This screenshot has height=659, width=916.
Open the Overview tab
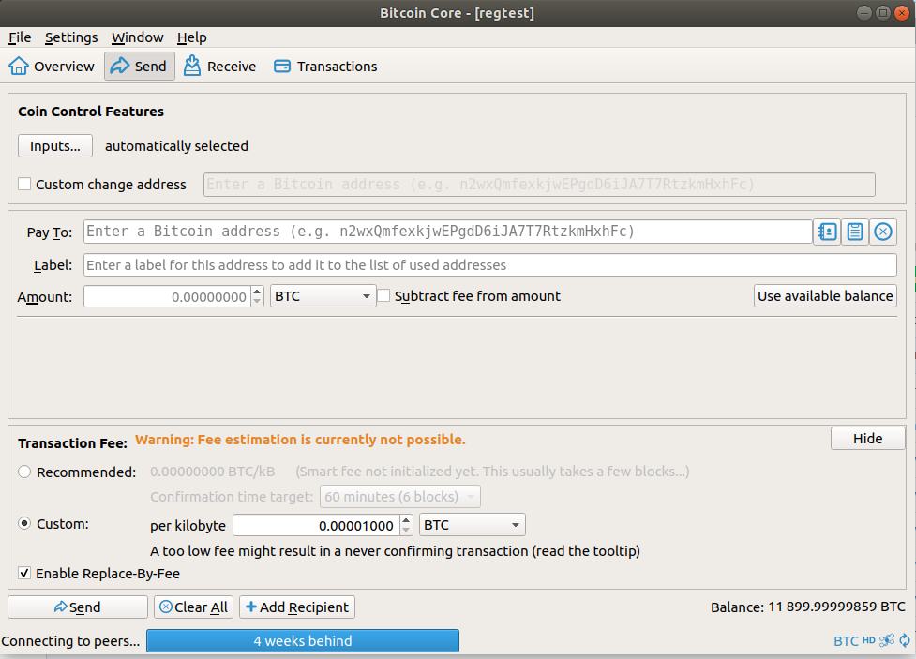tap(52, 66)
